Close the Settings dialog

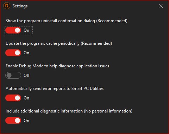161,6
